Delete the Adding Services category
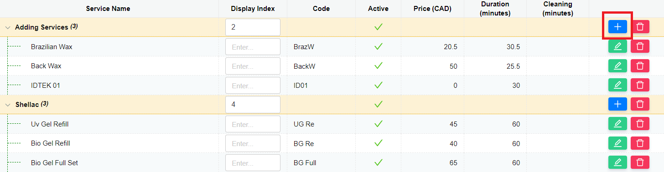 point(640,27)
